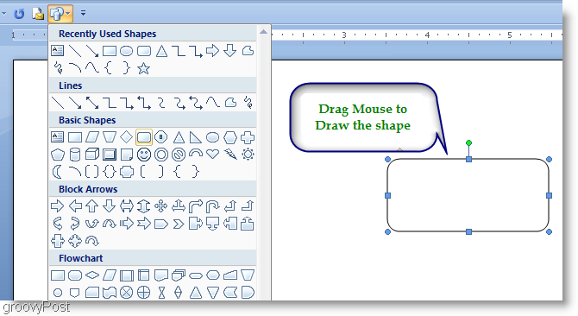This screenshot has width=578, height=316.
Task: Pick the Regular Pentagon shape
Action: (x=58, y=155)
